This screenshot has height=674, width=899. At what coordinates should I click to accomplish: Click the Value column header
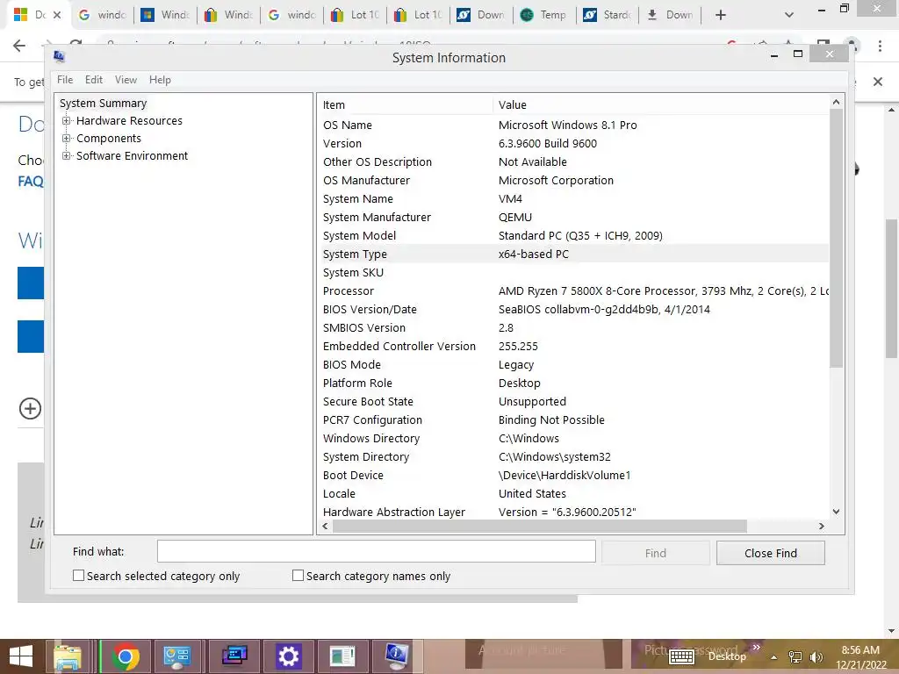pos(660,105)
